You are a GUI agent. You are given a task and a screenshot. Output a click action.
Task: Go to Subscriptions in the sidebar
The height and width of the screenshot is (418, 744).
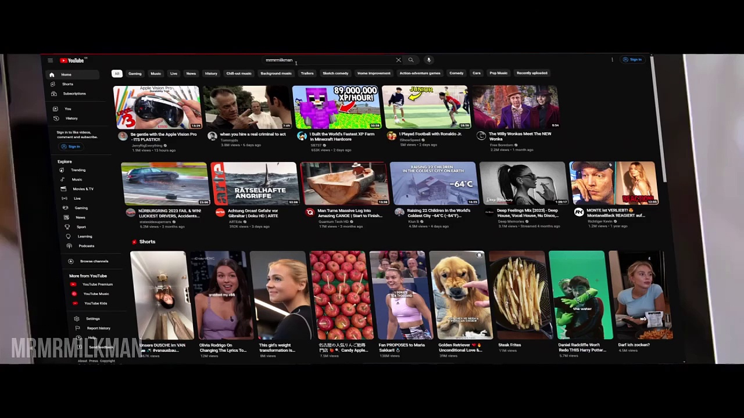(x=74, y=93)
